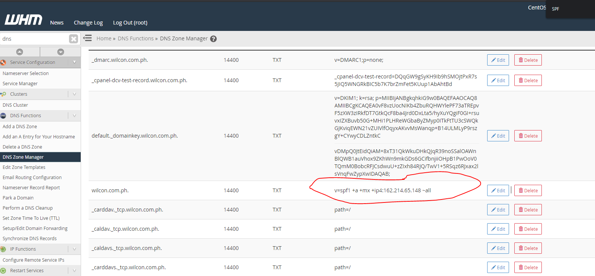Clear the dns search field
Image resolution: width=595 pixels, height=276 pixels.
pyautogui.click(x=74, y=39)
